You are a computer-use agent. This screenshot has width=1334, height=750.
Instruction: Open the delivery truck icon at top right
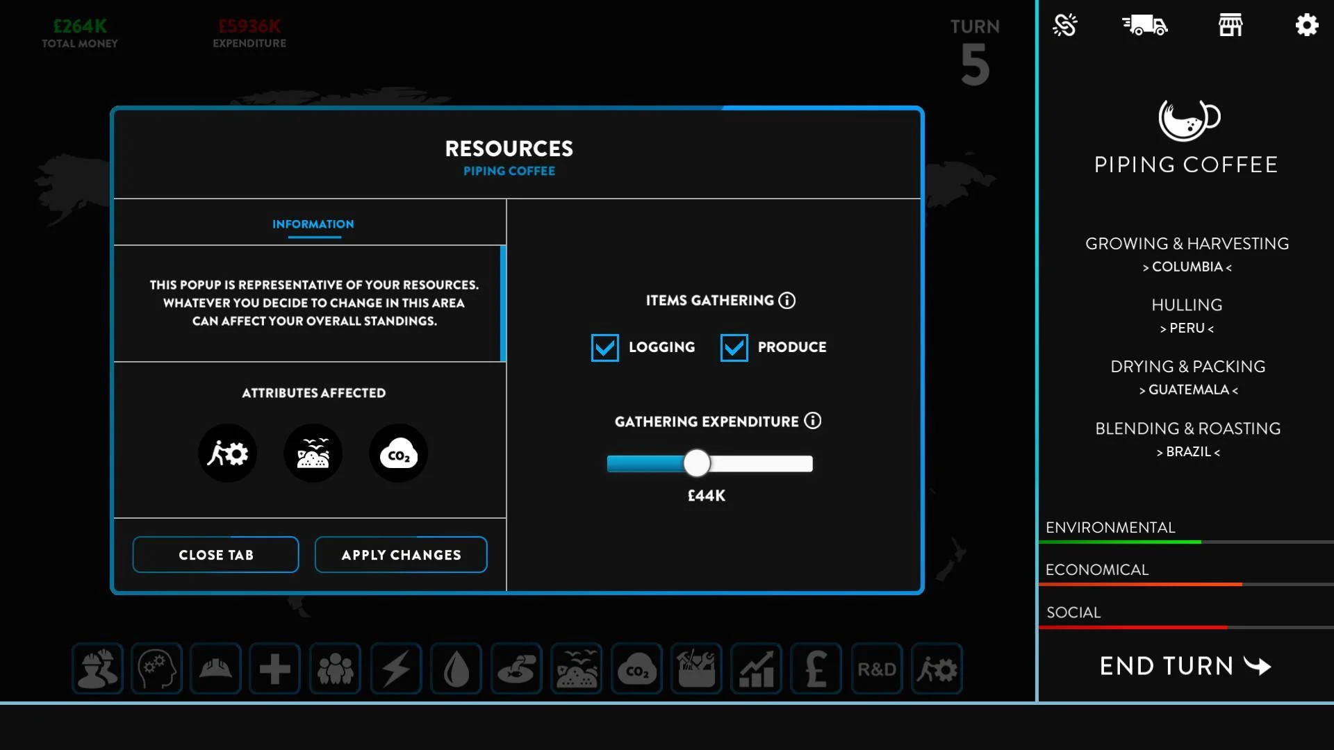point(1145,25)
